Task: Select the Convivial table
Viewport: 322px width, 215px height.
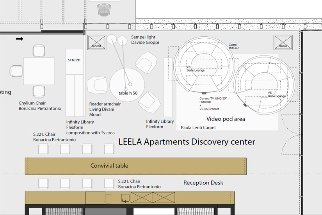Action: 135,166
